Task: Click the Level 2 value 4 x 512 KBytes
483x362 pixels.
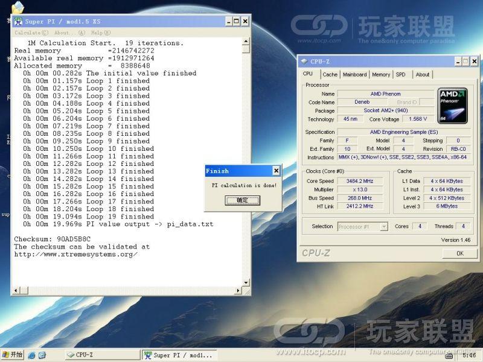Action: (x=447, y=198)
